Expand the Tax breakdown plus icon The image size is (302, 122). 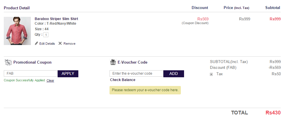click(211, 74)
